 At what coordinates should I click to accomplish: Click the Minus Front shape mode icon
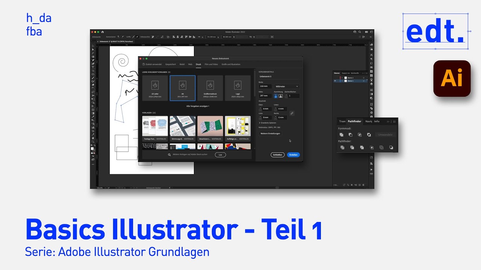pyautogui.click(x=350, y=135)
